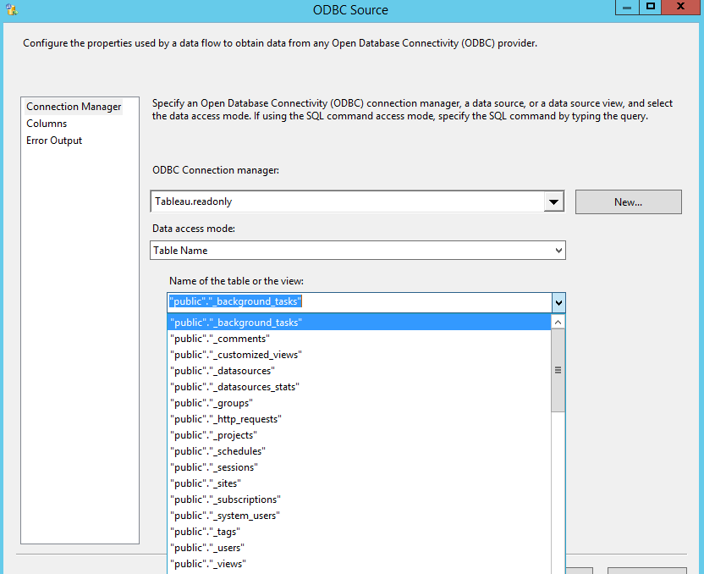Select "public"."_system_users" table
The image size is (704, 574).
click(359, 516)
